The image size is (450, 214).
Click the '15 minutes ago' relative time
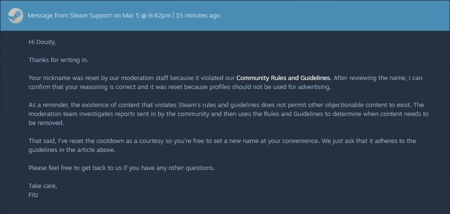pos(198,16)
